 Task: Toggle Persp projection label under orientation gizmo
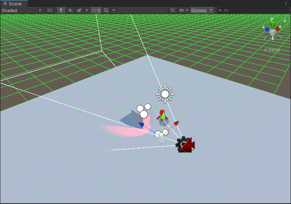pos(272,50)
